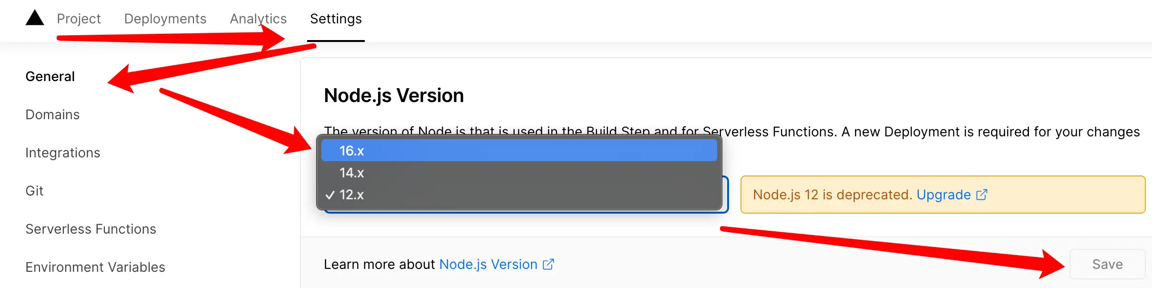Select General in the settings sidebar

(50, 76)
